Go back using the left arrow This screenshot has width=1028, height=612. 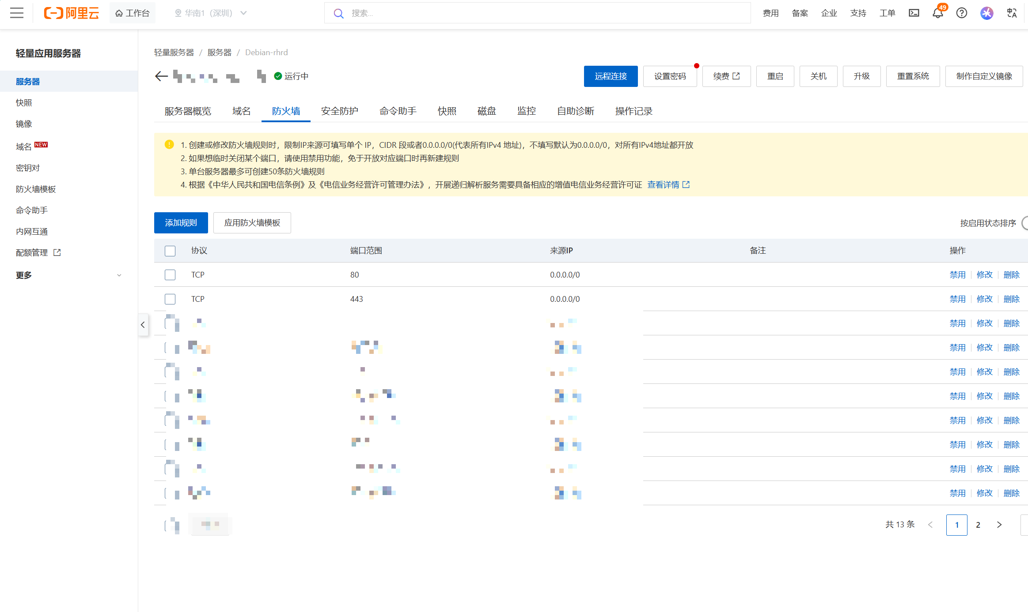161,76
